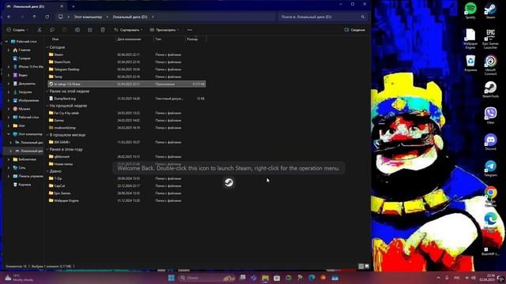Click Локальный диск (D:) in breadcrumb path
The height and width of the screenshot is (284, 506).
tap(130, 17)
